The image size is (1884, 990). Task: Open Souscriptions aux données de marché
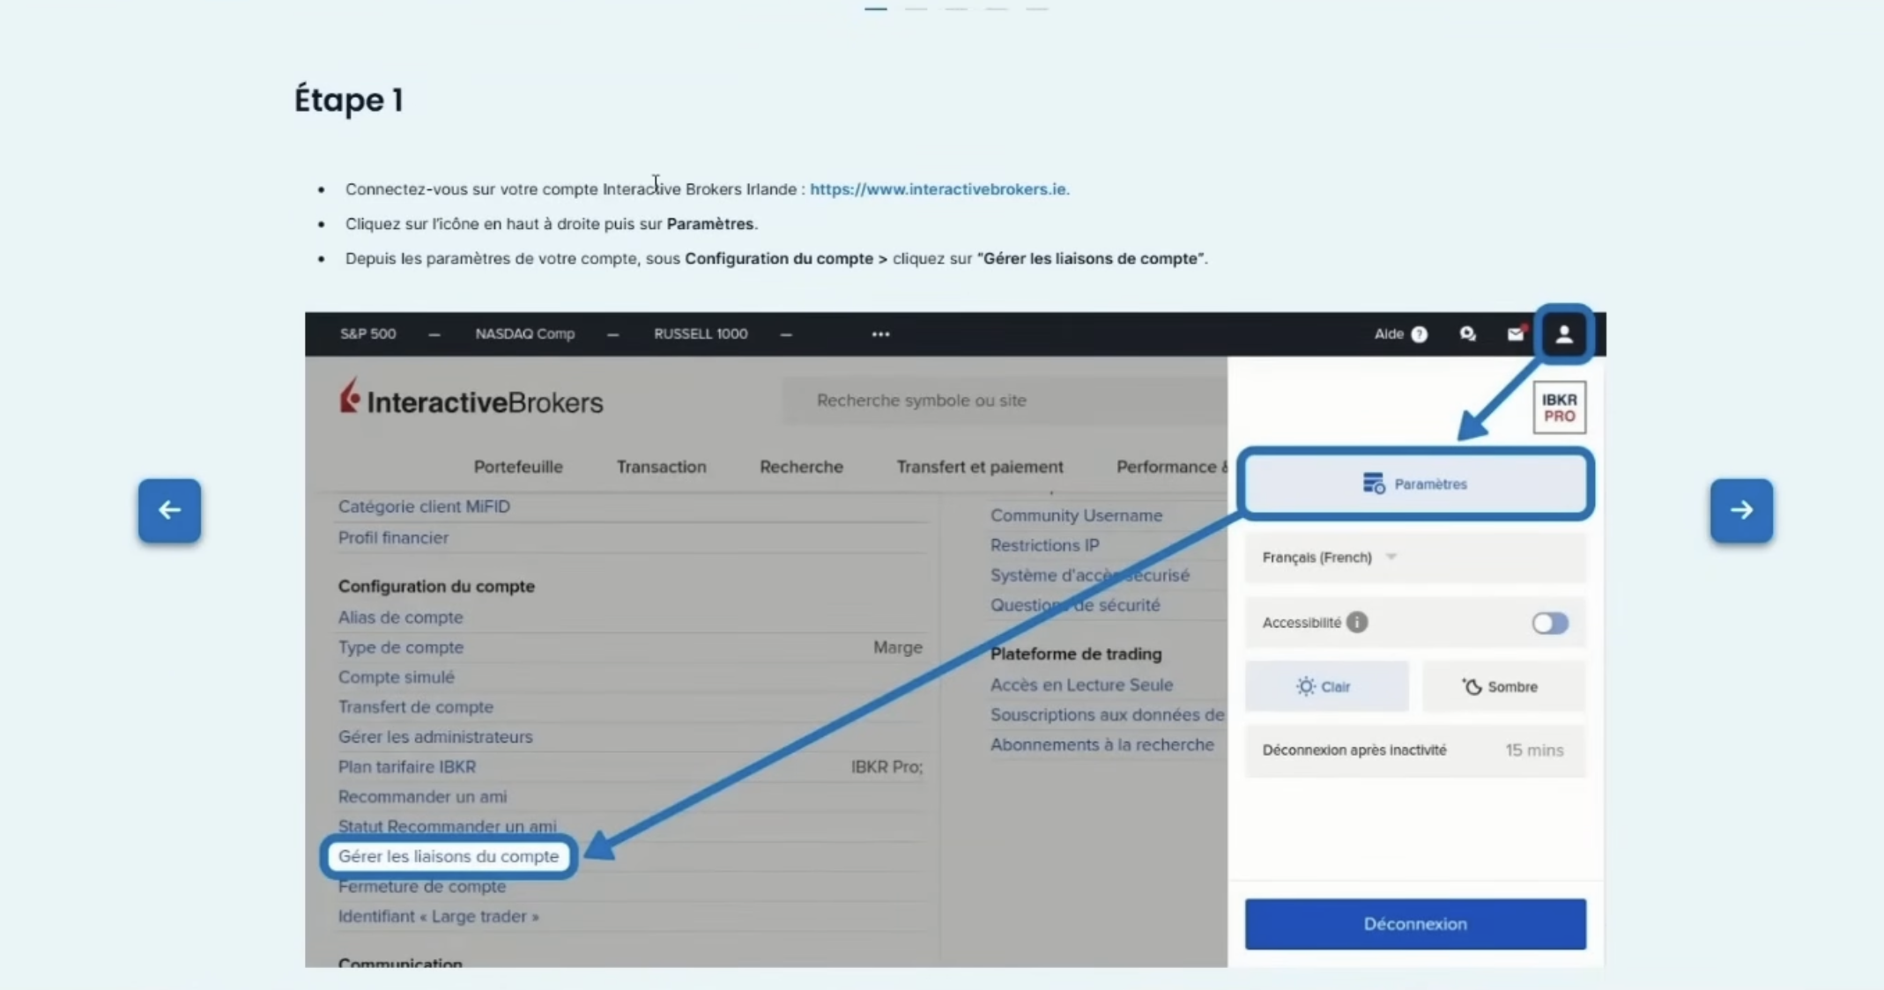click(x=1108, y=715)
